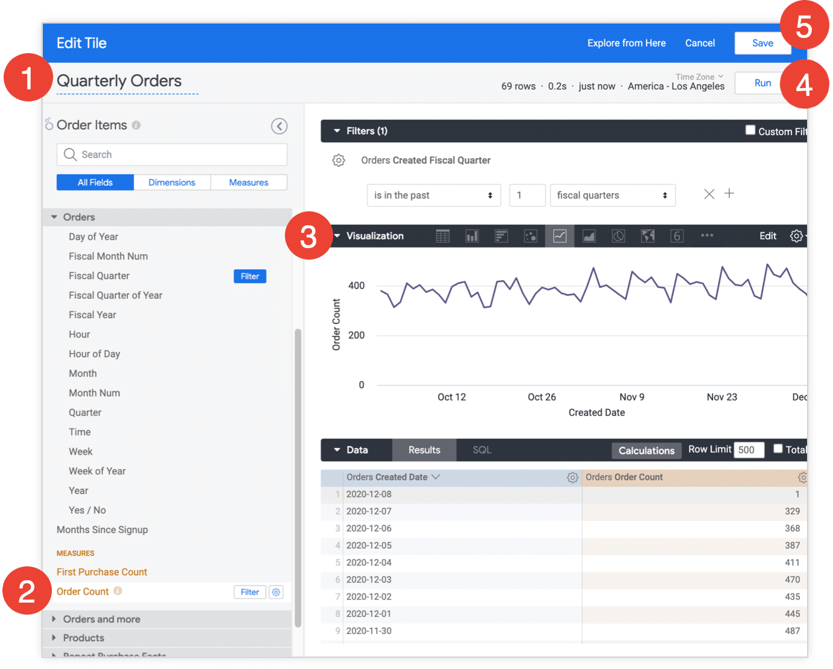833x669 pixels.
Task: Select the First Purchase Count measure
Action: 102,572
